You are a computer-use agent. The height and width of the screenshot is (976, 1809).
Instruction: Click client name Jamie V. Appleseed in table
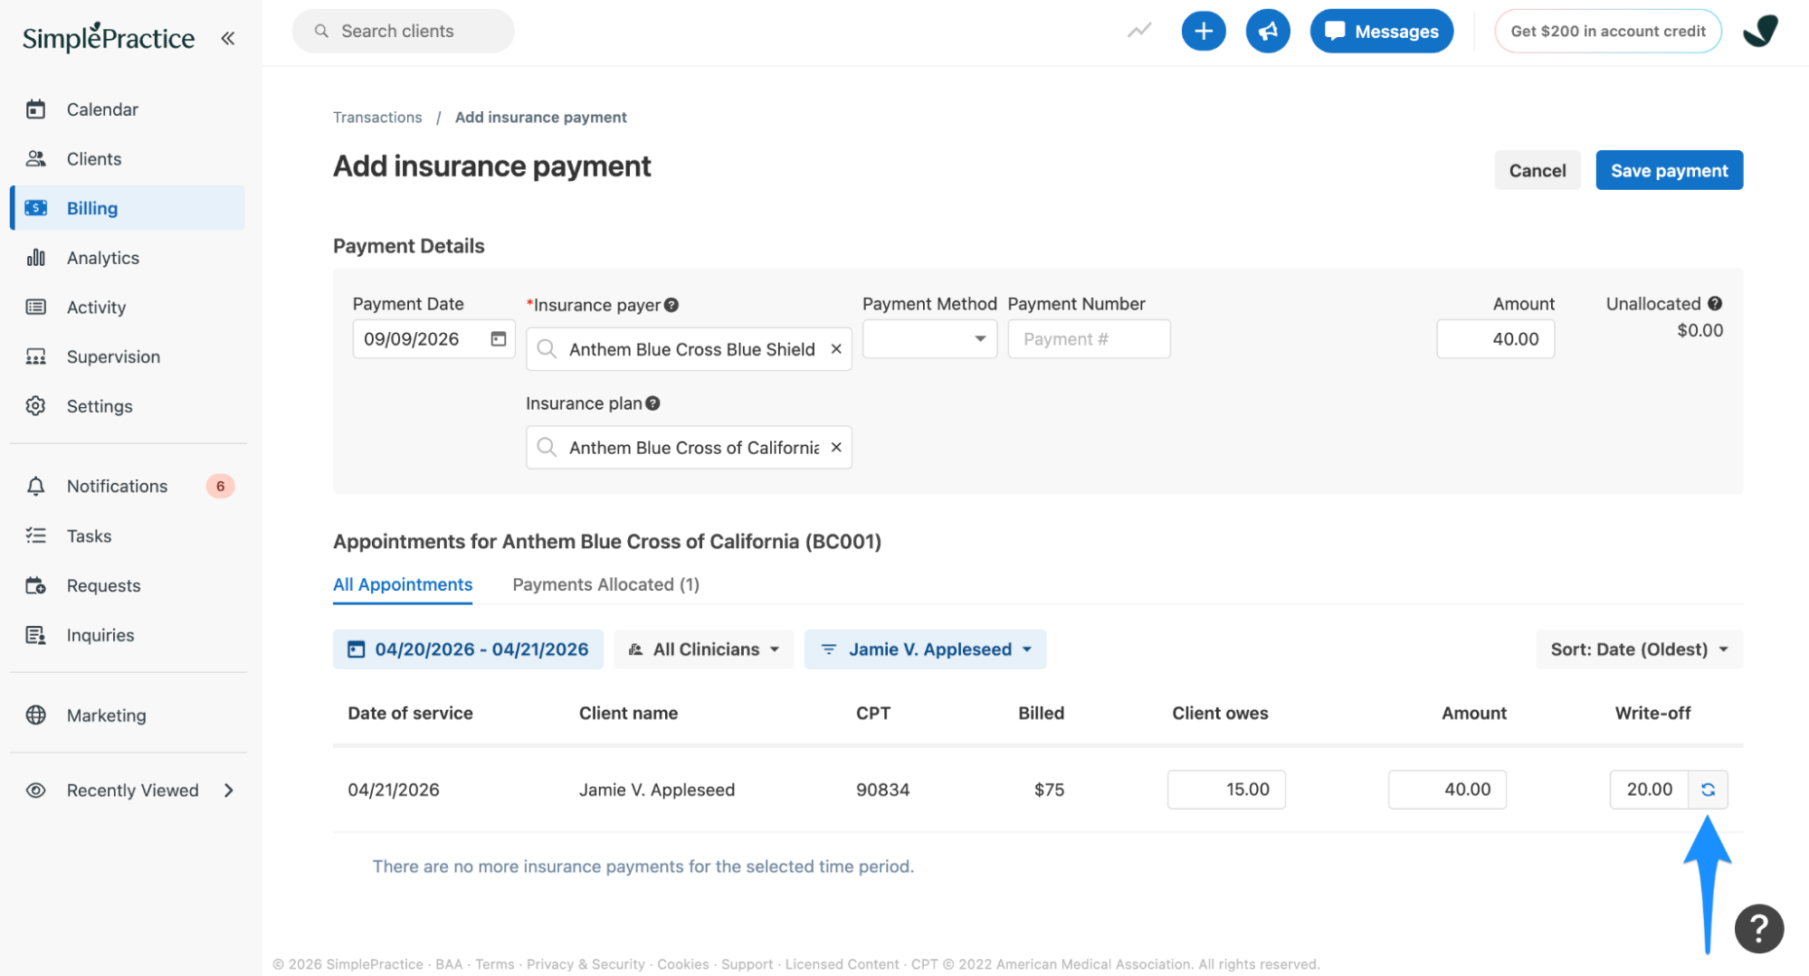(x=656, y=790)
